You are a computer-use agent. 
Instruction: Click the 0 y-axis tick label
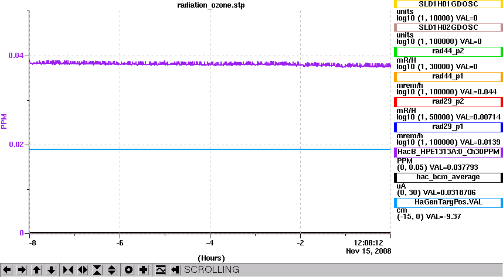point(22,233)
